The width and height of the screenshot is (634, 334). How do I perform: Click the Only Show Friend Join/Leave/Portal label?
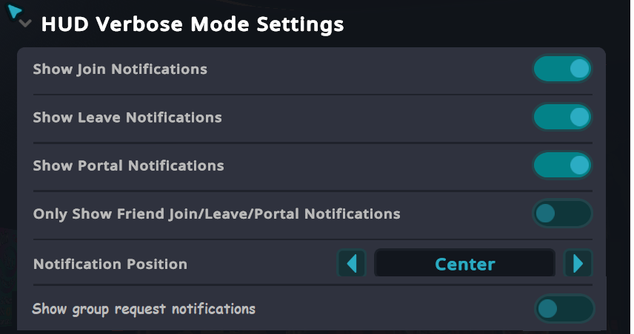point(216,214)
